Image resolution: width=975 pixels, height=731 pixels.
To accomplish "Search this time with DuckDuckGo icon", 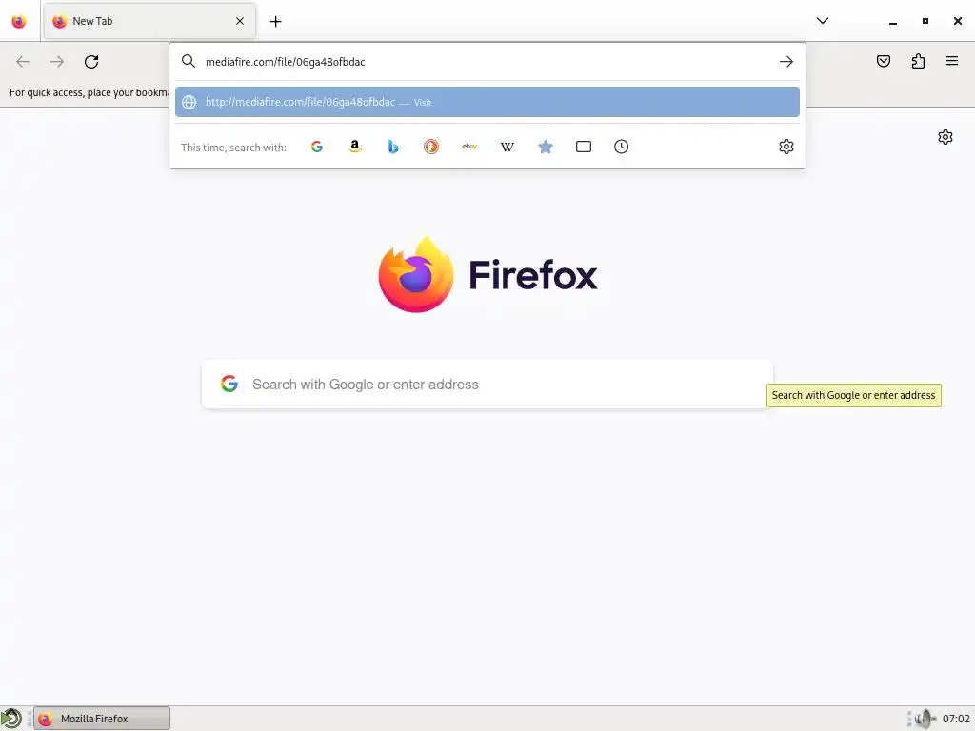I will tap(431, 147).
